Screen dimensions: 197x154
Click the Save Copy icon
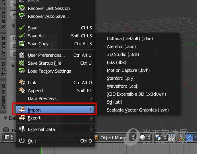pyautogui.click(x=22, y=44)
